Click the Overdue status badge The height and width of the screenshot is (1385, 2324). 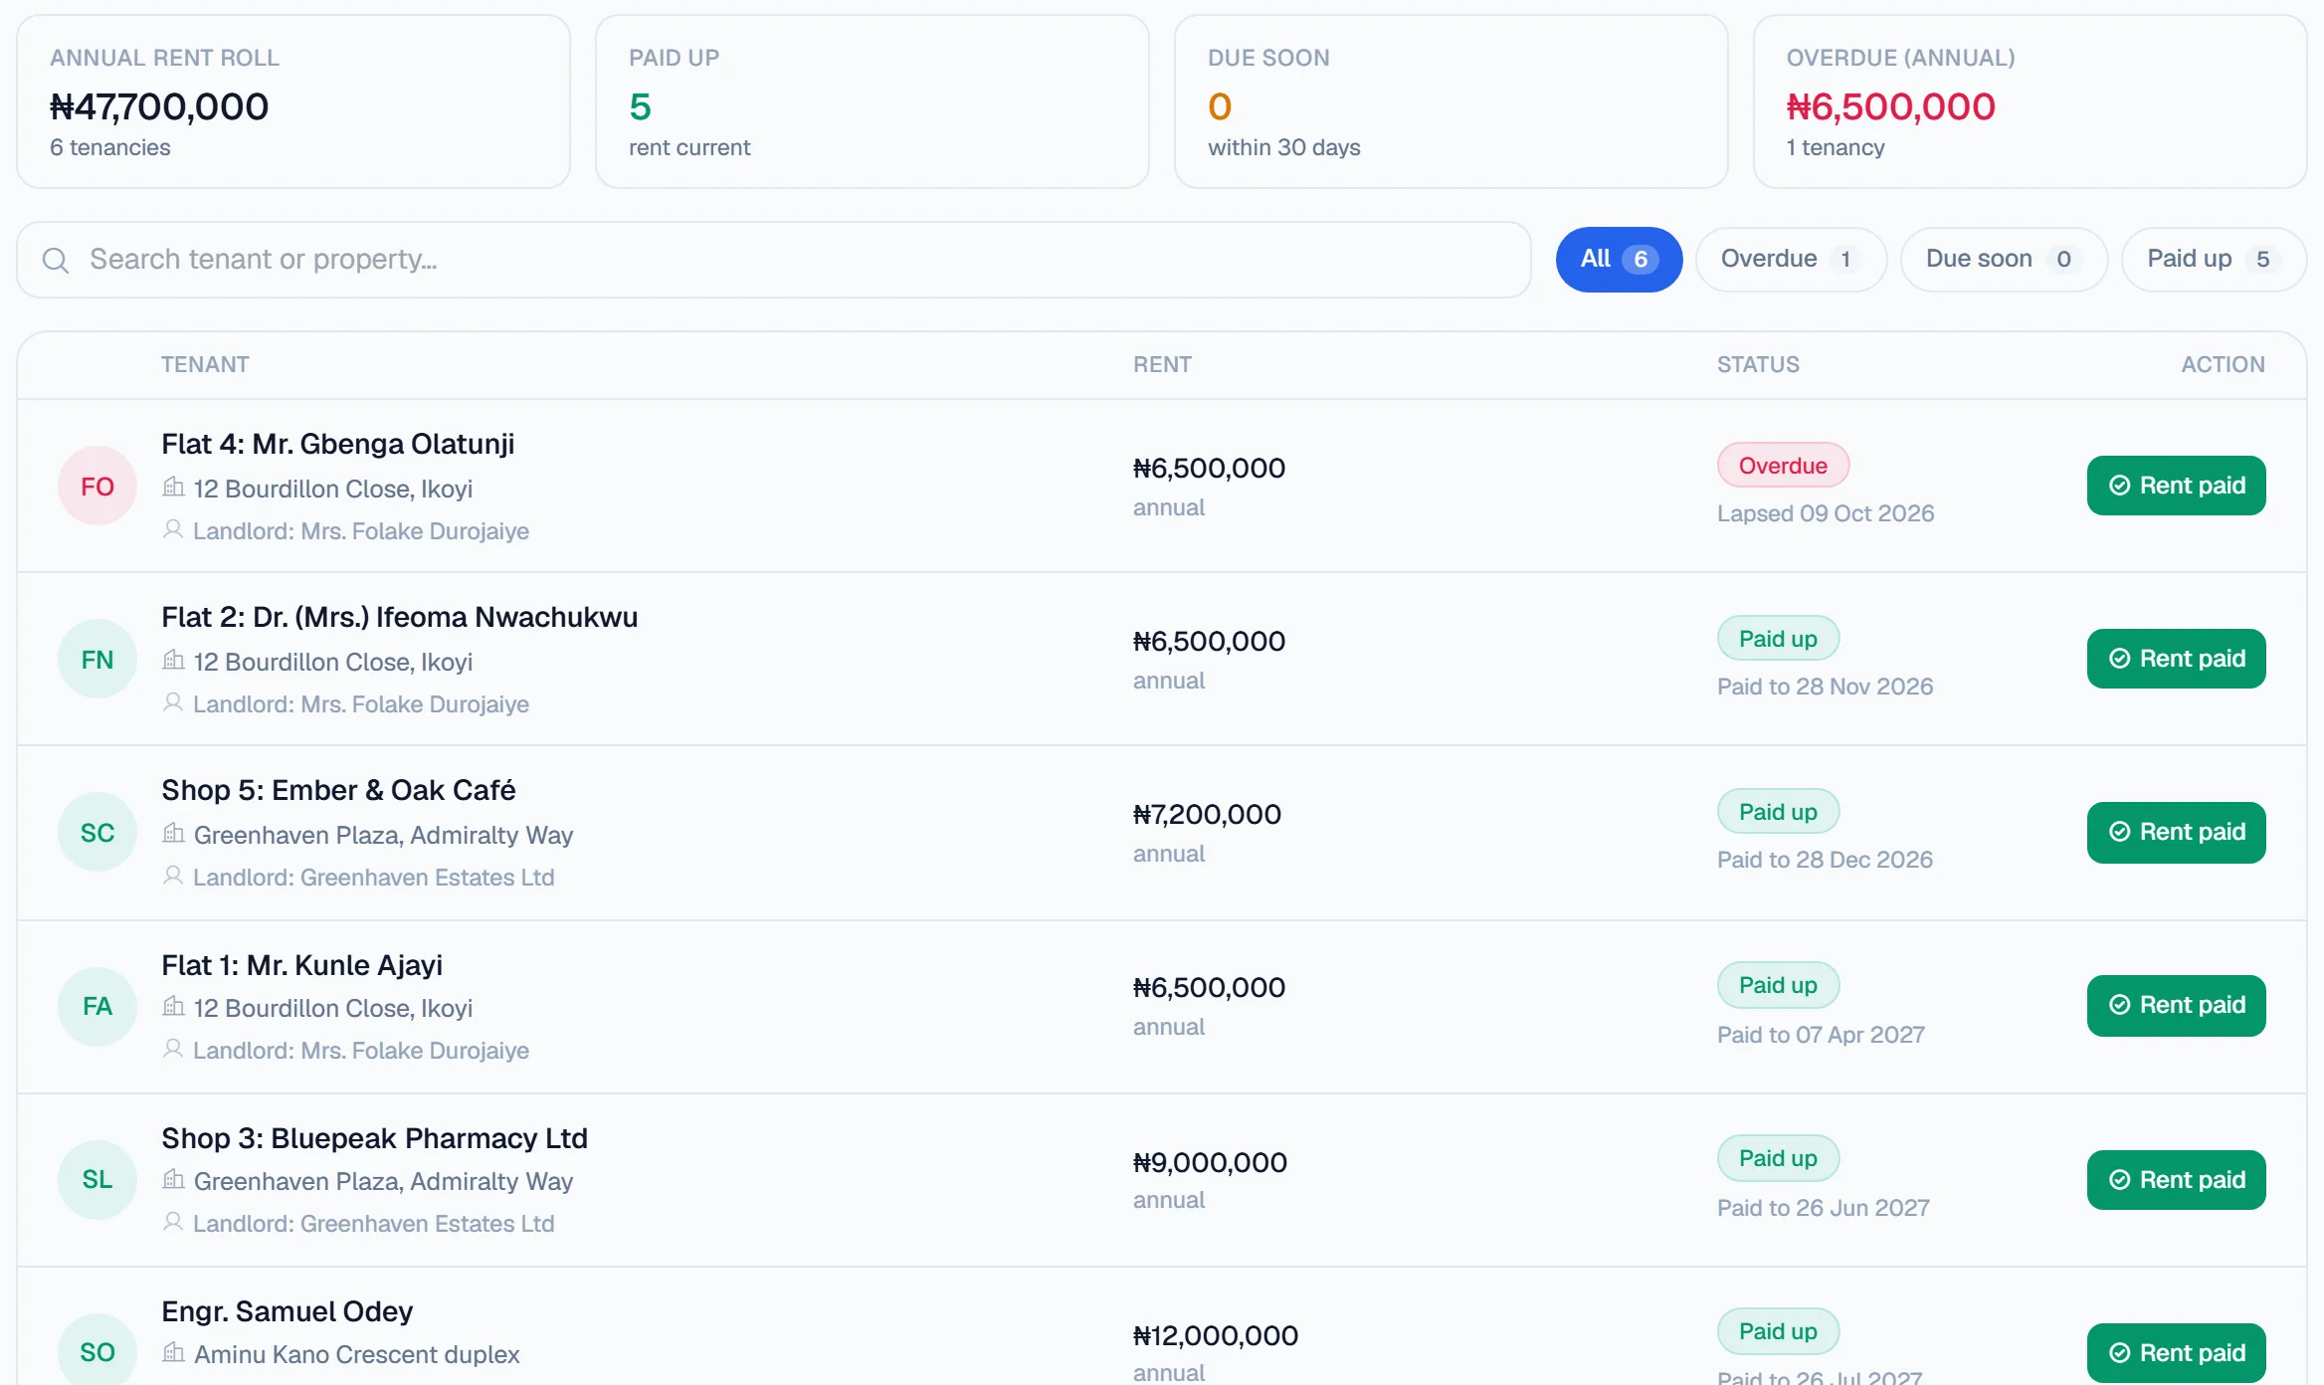(1783, 466)
